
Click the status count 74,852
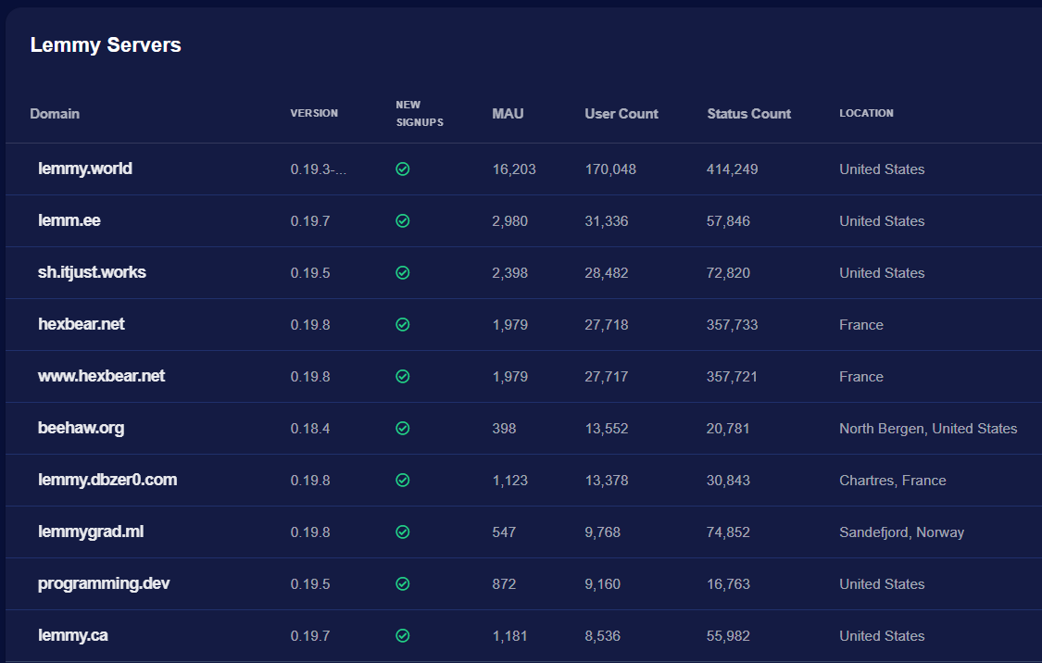(x=728, y=532)
